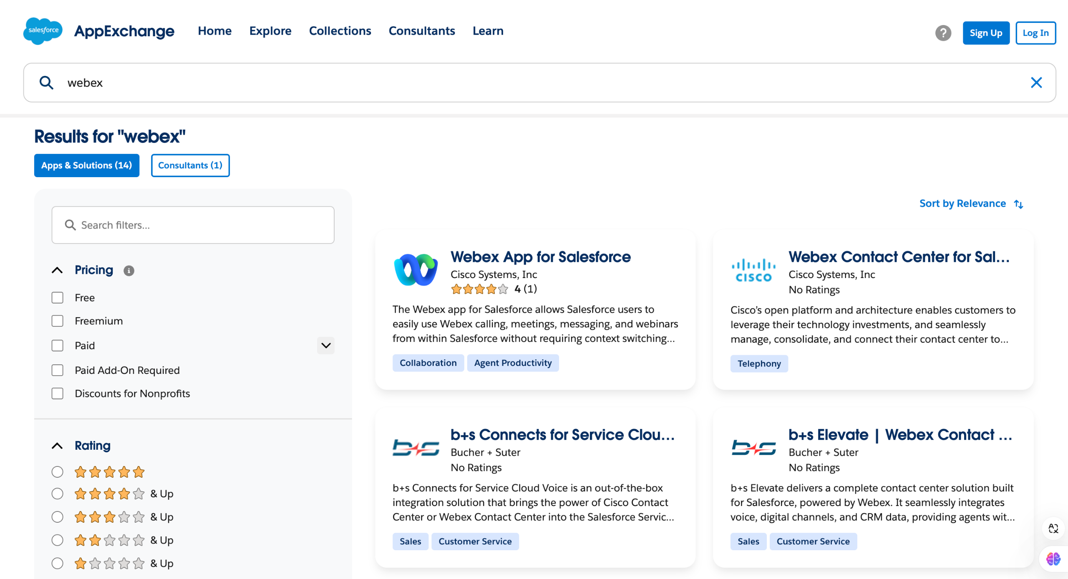Click the Webex App logo thumbnail
The width and height of the screenshot is (1068, 579).
tap(416, 270)
